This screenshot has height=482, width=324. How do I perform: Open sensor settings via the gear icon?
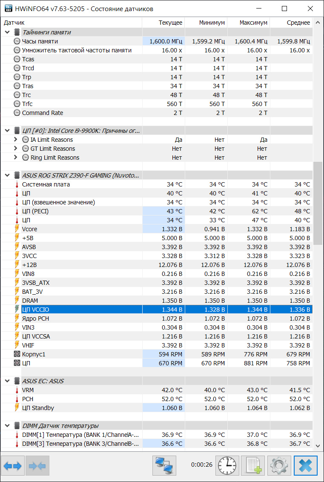(x=278, y=466)
